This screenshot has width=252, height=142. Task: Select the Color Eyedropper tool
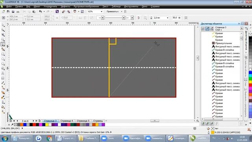click(3, 97)
